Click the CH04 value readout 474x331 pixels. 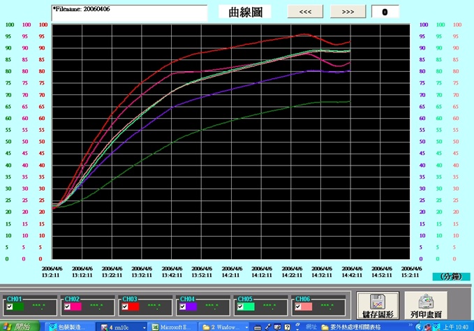click(x=212, y=307)
